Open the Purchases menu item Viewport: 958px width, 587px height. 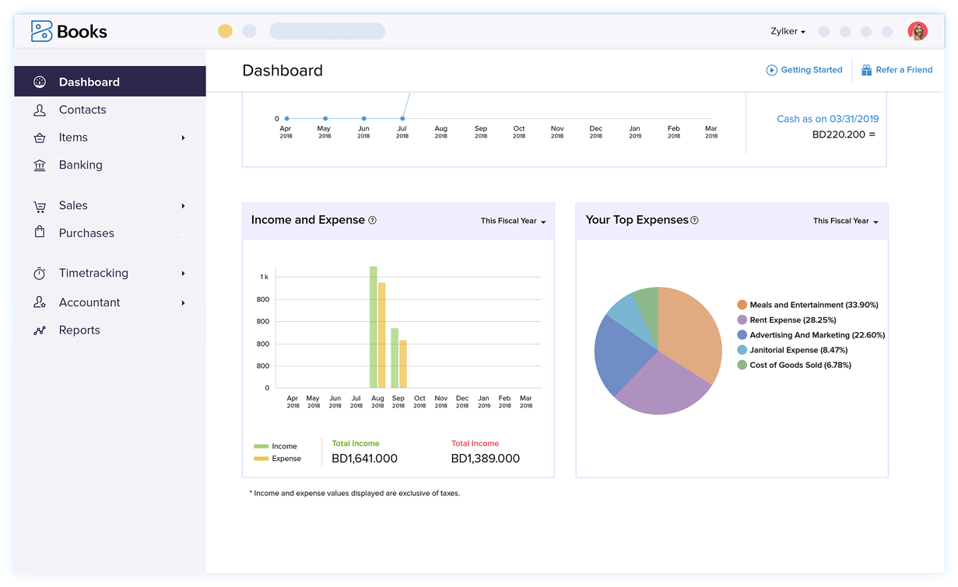(x=86, y=233)
